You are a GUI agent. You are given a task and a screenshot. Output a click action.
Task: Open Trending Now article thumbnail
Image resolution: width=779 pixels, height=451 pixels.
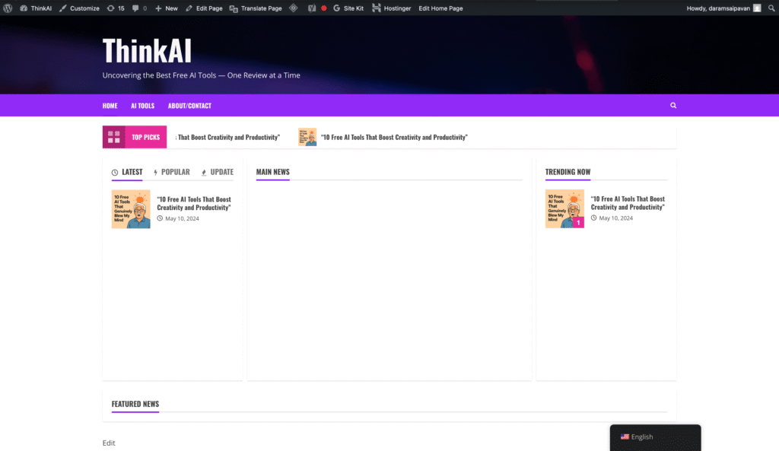(x=564, y=208)
